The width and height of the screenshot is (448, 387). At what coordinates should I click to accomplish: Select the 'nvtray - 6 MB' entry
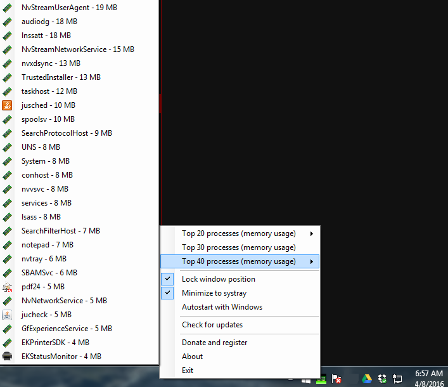coord(79,259)
